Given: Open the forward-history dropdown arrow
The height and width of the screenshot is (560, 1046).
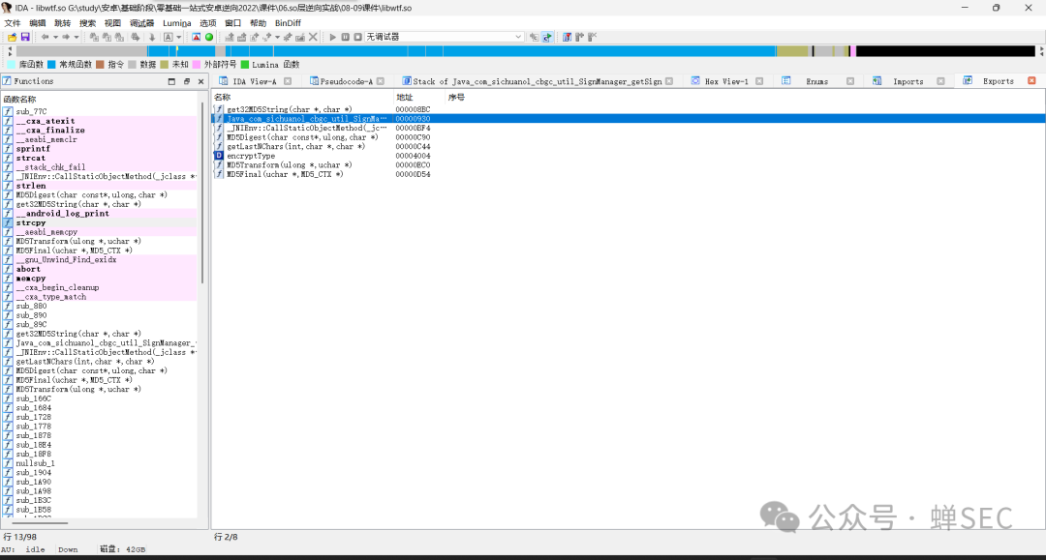Looking at the screenshot, I should pyautogui.click(x=77, y=38).
